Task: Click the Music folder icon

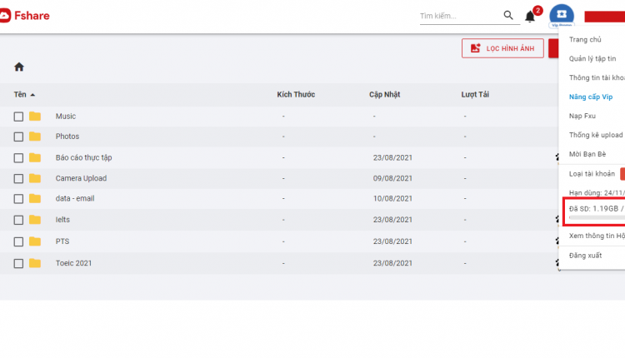Action: coord(35,116)
